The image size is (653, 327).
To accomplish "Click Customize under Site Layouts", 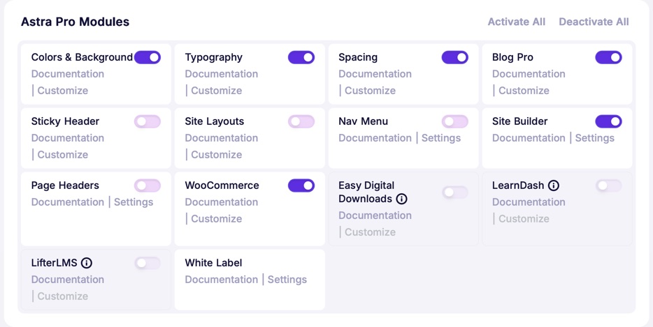I will point(217,155).
